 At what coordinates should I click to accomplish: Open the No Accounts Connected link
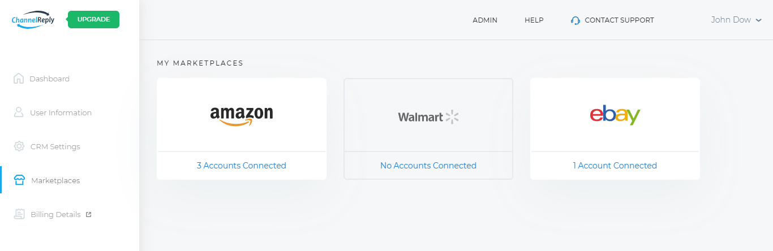428,166
